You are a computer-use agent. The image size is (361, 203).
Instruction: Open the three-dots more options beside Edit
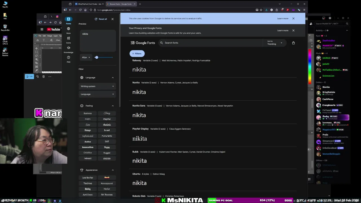pos(50,76)
